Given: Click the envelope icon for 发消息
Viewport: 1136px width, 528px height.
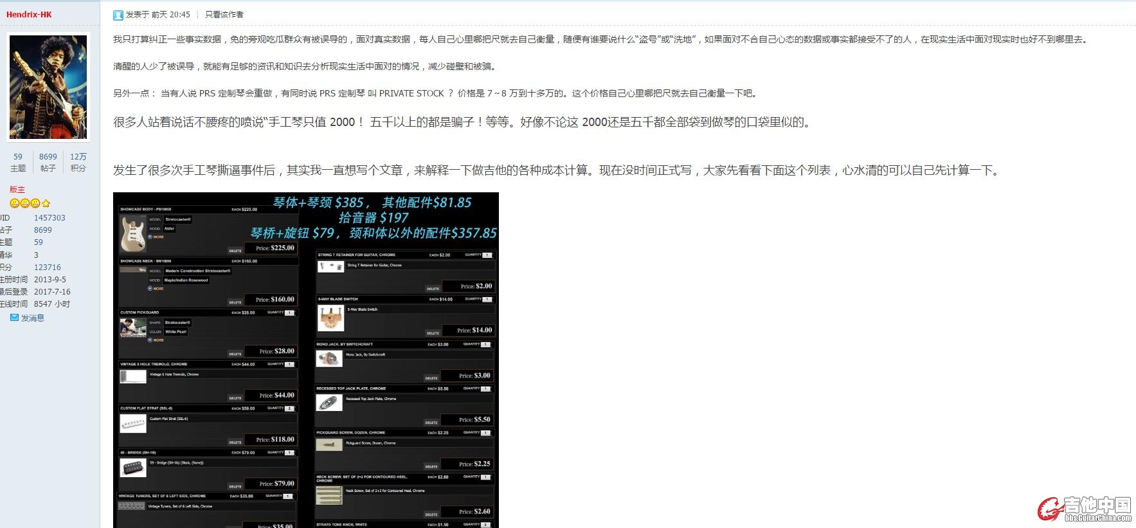Looking at the screenshot, I should pyautogui.click(x=14, y=318).
